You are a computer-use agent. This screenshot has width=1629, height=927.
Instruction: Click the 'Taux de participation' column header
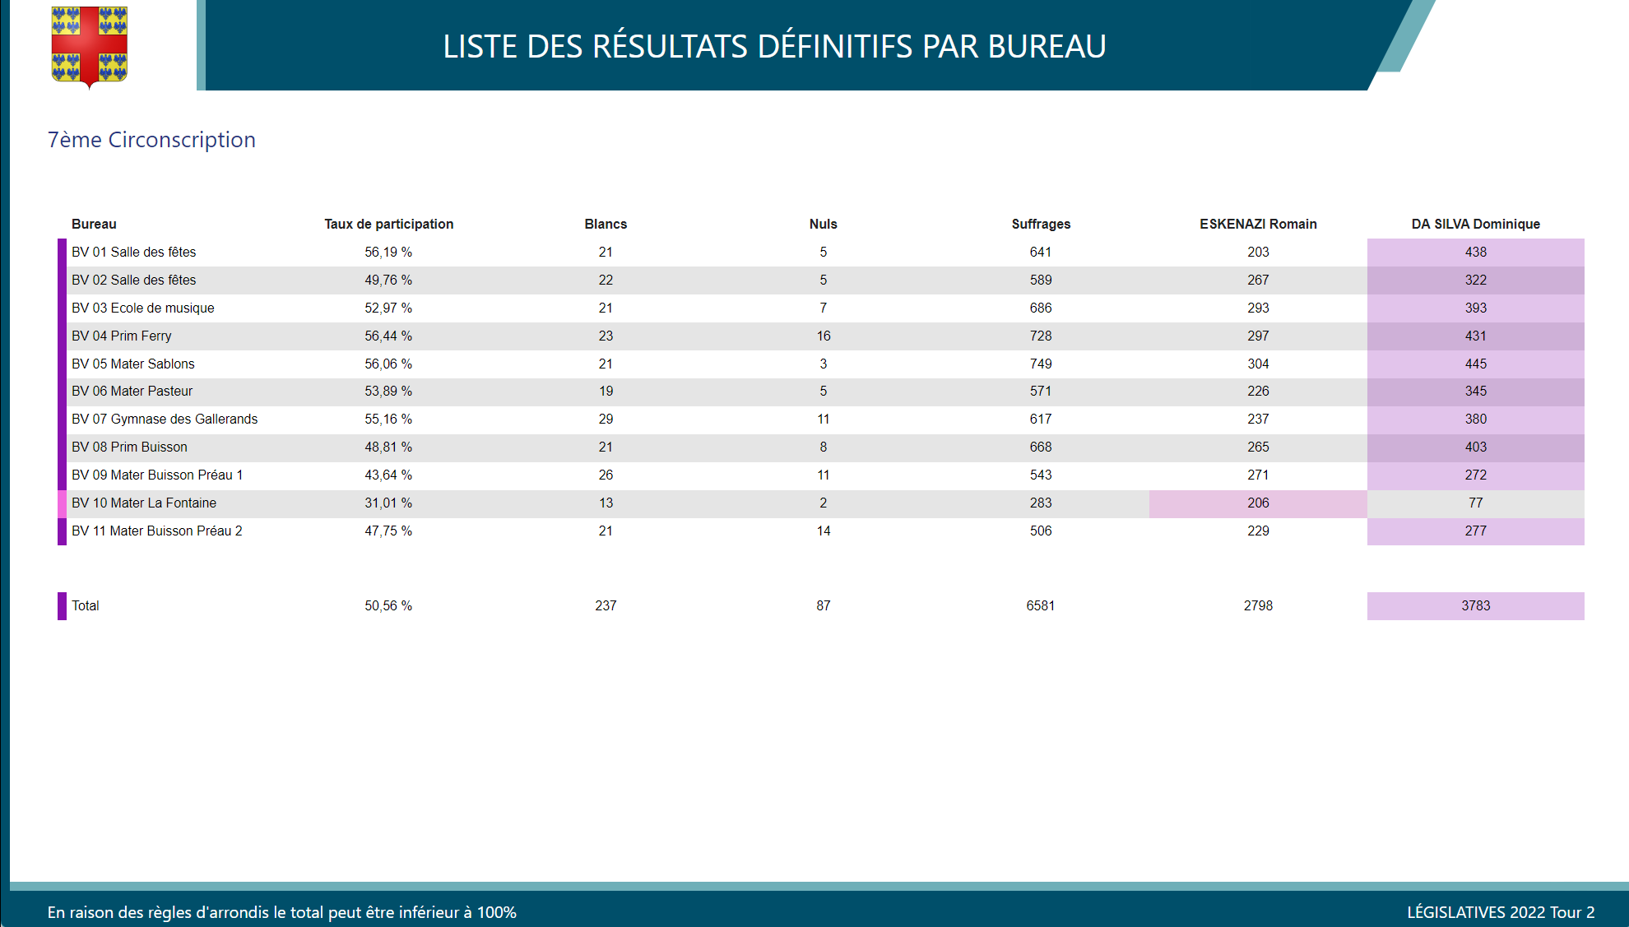pos(388,224)
